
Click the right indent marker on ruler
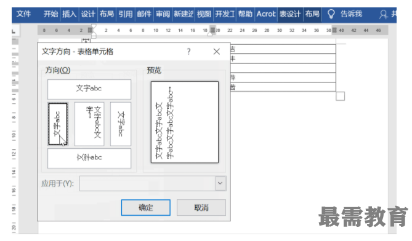[209, 34]
